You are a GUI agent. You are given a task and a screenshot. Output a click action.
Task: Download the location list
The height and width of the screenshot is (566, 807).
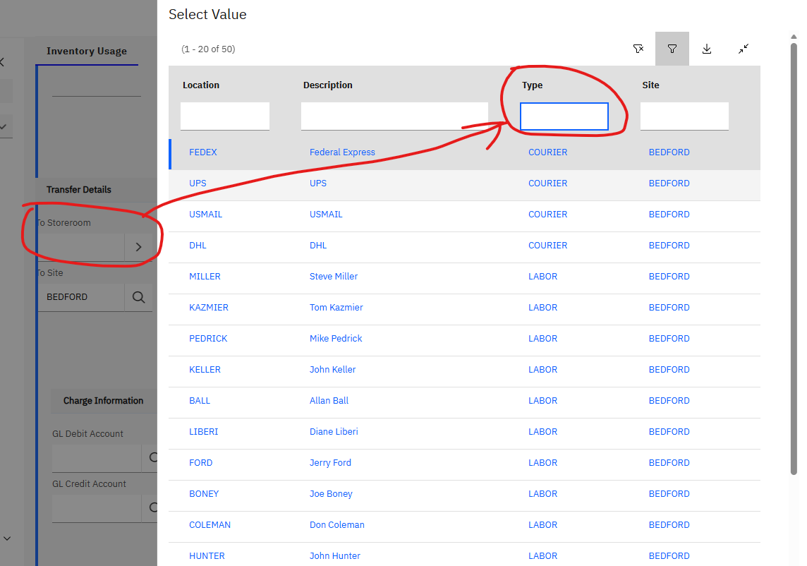tap(707, 49)
